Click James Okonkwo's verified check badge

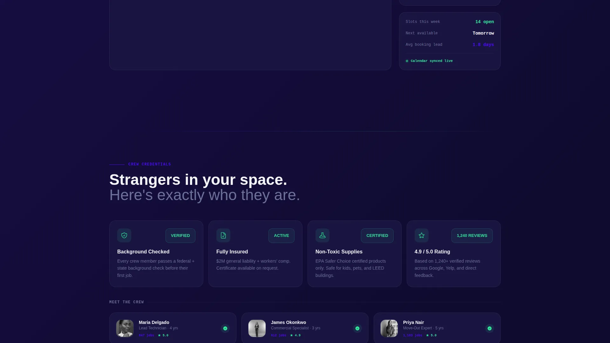coord(357,328)
